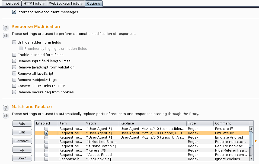
Task: Enable the Emulate IE rule checkbox
Action: pyautogui.click(x=46, y=129)
